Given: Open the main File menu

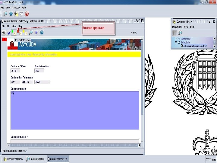Looking at the screenshot, I should click(2, 8).
